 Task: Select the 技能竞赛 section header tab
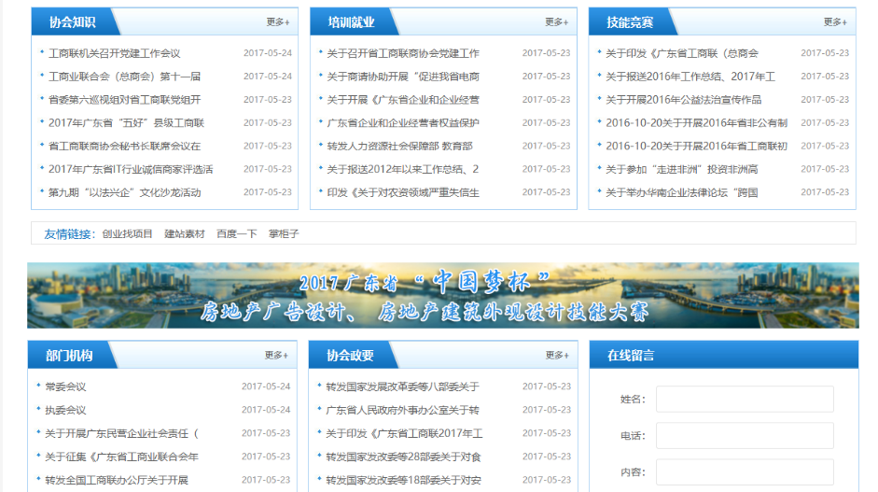pyautogui.click(x=630, y=21)
